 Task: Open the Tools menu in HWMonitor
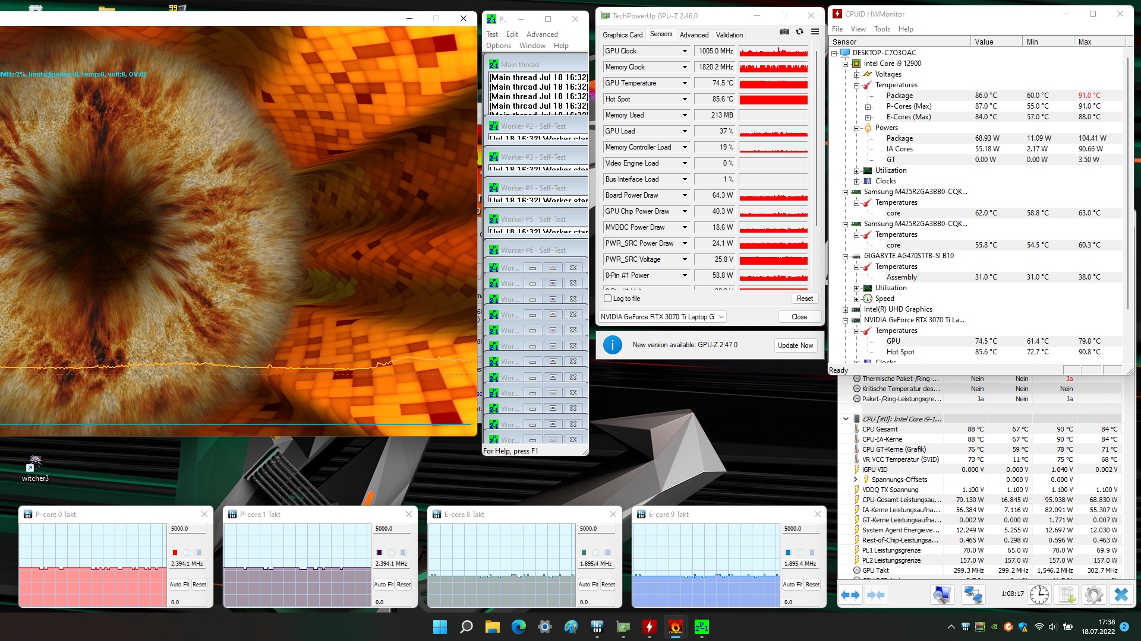point(882,29)
